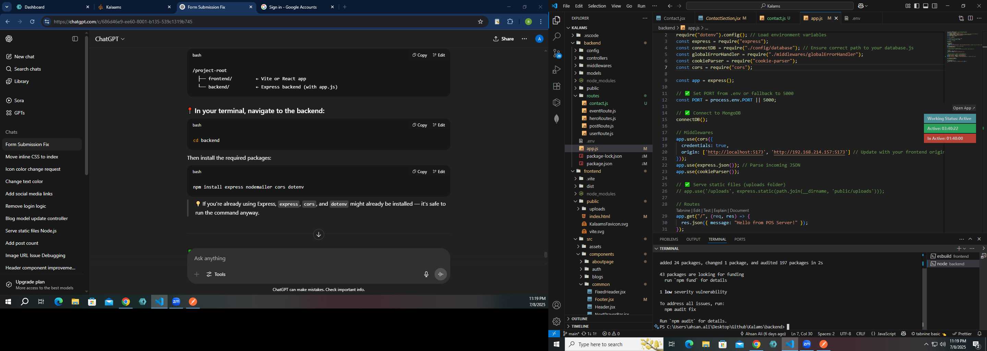The width and height of the screenshot is (987, 351).
Task: Click the Open App button in the editor
Action: (964, 108)
